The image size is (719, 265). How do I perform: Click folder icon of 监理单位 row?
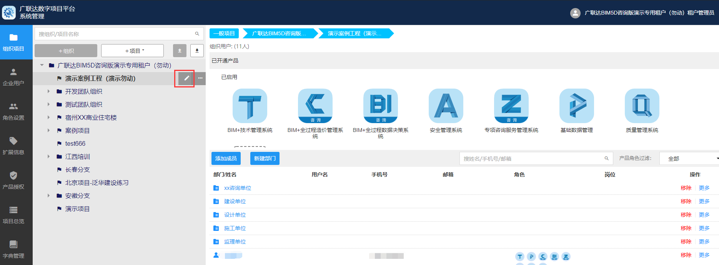[216, 242]
